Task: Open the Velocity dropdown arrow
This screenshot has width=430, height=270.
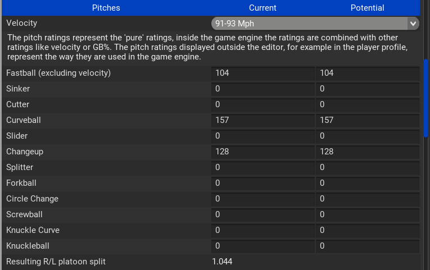Action: pos(414,24)
